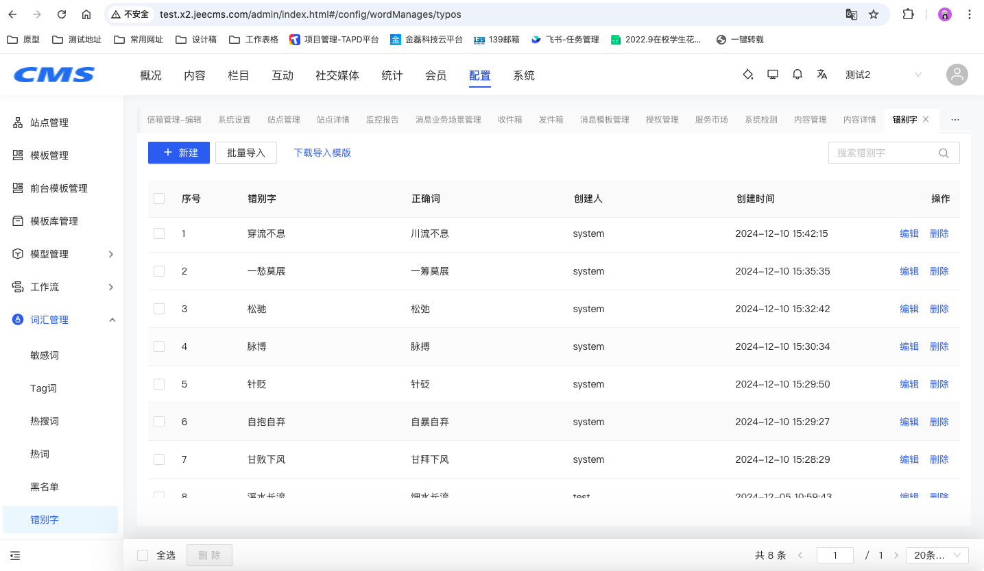The image size is (984, 571).
Task: Check the checkbox for row 穿流不息
Action: pyautogui.click(x=159, y=233)
